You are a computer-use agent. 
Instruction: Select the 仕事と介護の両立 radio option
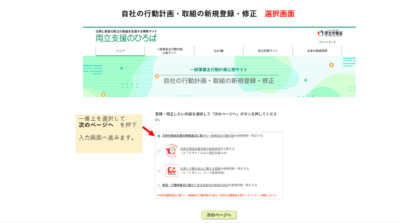click(159, 171)
